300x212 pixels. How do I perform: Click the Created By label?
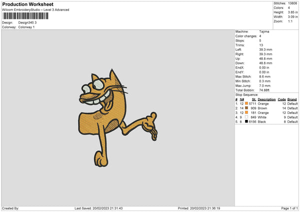coord(10,208)
